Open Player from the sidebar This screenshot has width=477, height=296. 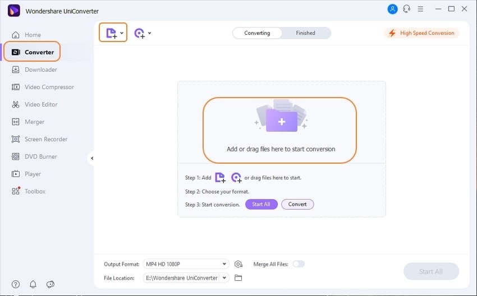point(26,174)
